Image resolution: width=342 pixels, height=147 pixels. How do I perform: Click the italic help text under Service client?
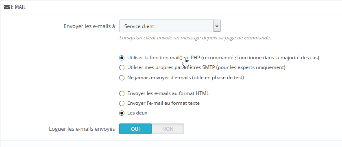(x=195, y=38)
